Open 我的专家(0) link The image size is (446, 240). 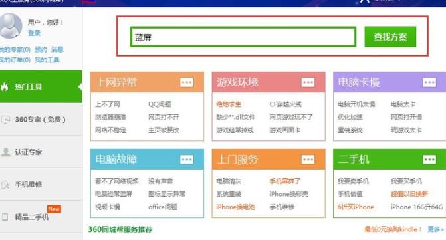click(15, 49)
